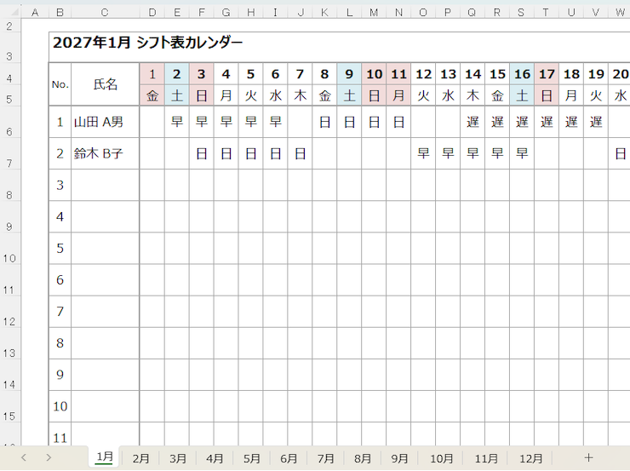Image resolution: width=630 pixels, height=471 pixels.
Task: Select the 6月 sheet tab
Action: coord(289,458)
